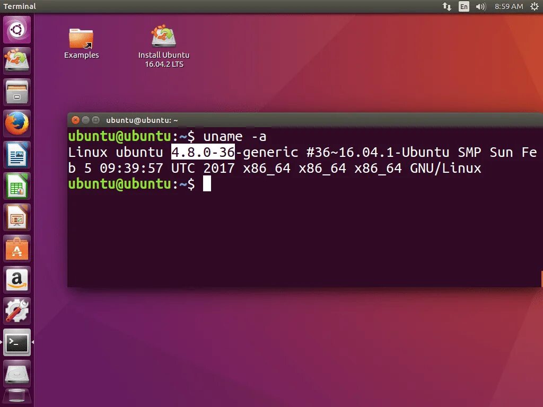Close the ubuntu@ubuntu terminal window
This screenshot has width=543, height=407.
tap(75, 120)
